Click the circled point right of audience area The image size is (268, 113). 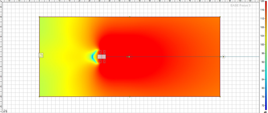click(223, 57)
